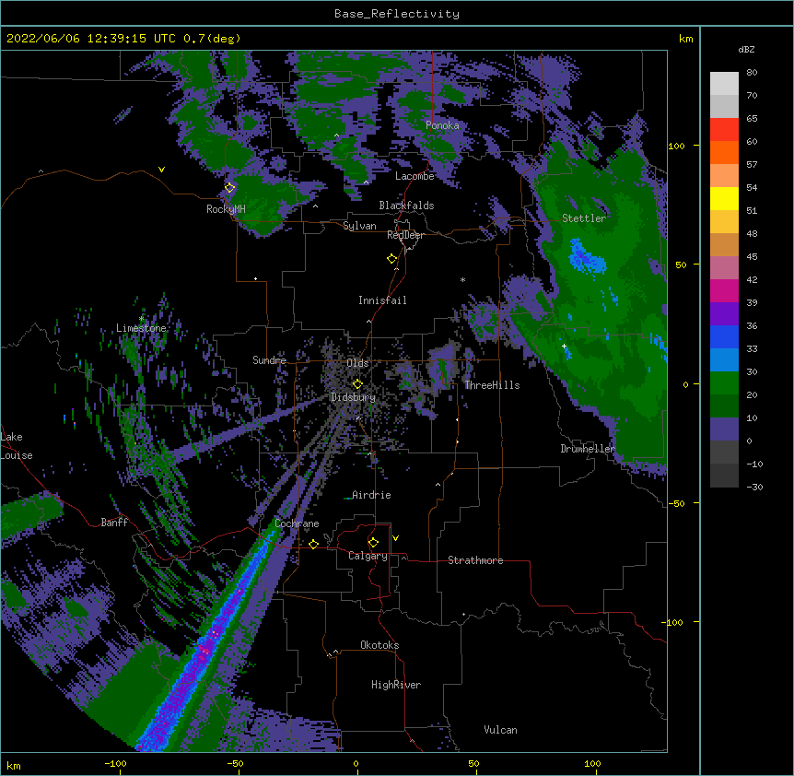The width and height of the screenshot is (794, 776).
Task: Click the Olds town label
Action: click(357, 363)
